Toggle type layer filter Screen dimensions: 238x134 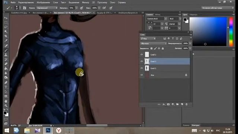(173, 39)
